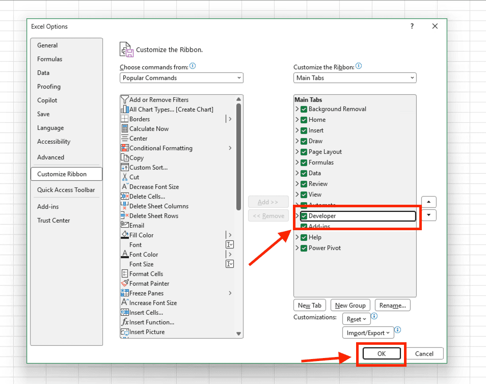Choose the Delete Sheet Columns icon

click(x=125, y=206)
